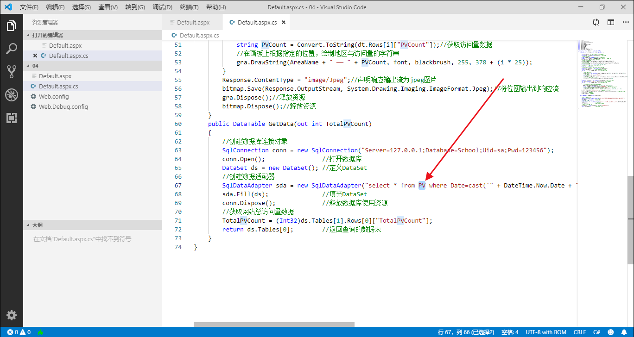Screen dimensions: 634x337
Task: Change indentation via 空格: 4
Action: click(510, 332)
